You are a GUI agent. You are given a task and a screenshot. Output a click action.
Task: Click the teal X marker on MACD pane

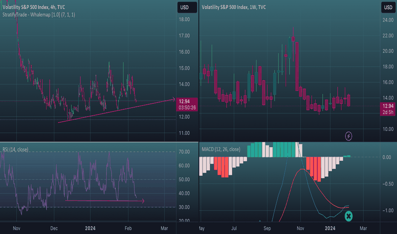(x=348, y=216)
